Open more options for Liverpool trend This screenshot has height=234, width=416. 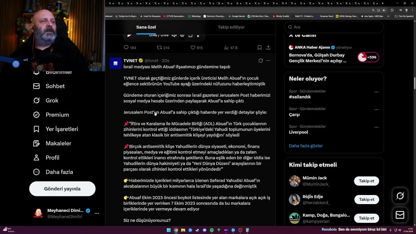click(376, 127)
